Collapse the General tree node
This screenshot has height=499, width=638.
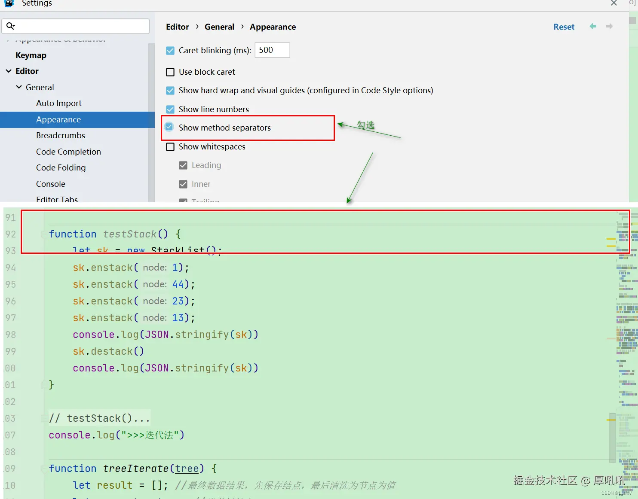pyautogui.click(x=19, y=87)
